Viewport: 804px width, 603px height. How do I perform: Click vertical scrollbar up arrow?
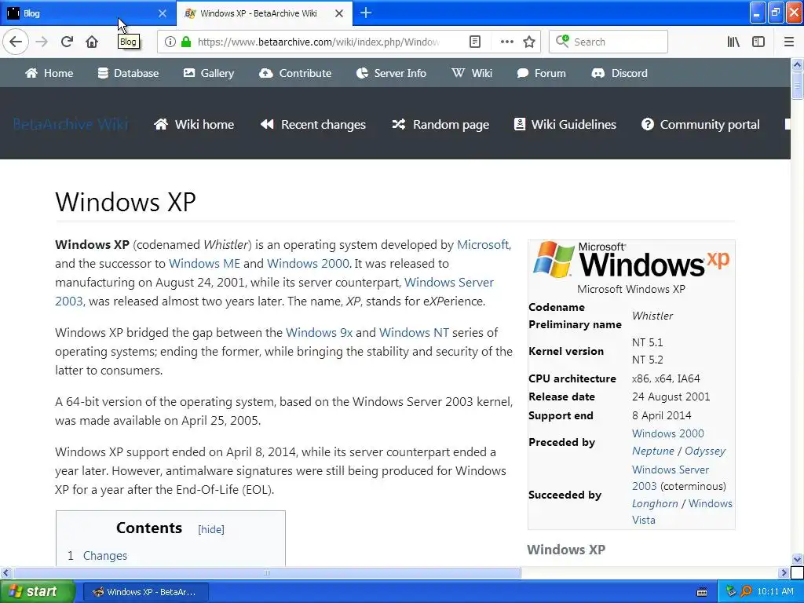pyautogui.click(x=798, y=64)
